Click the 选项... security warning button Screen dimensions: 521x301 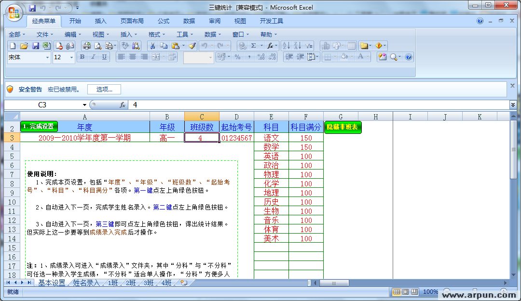(x=104, y=89)
